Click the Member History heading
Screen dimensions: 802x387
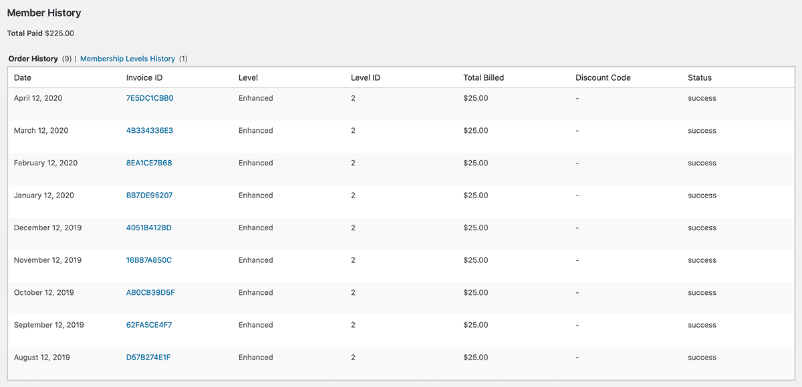(x=43, y=13)
